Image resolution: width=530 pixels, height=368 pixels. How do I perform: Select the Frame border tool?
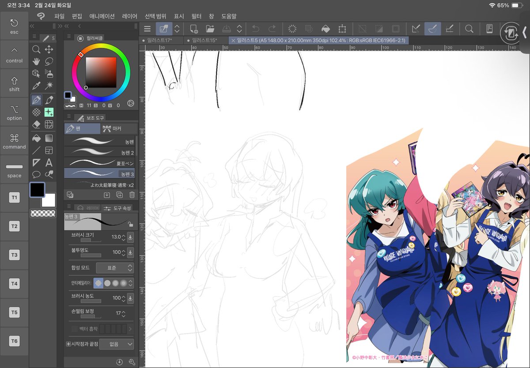tap(49, 150)
